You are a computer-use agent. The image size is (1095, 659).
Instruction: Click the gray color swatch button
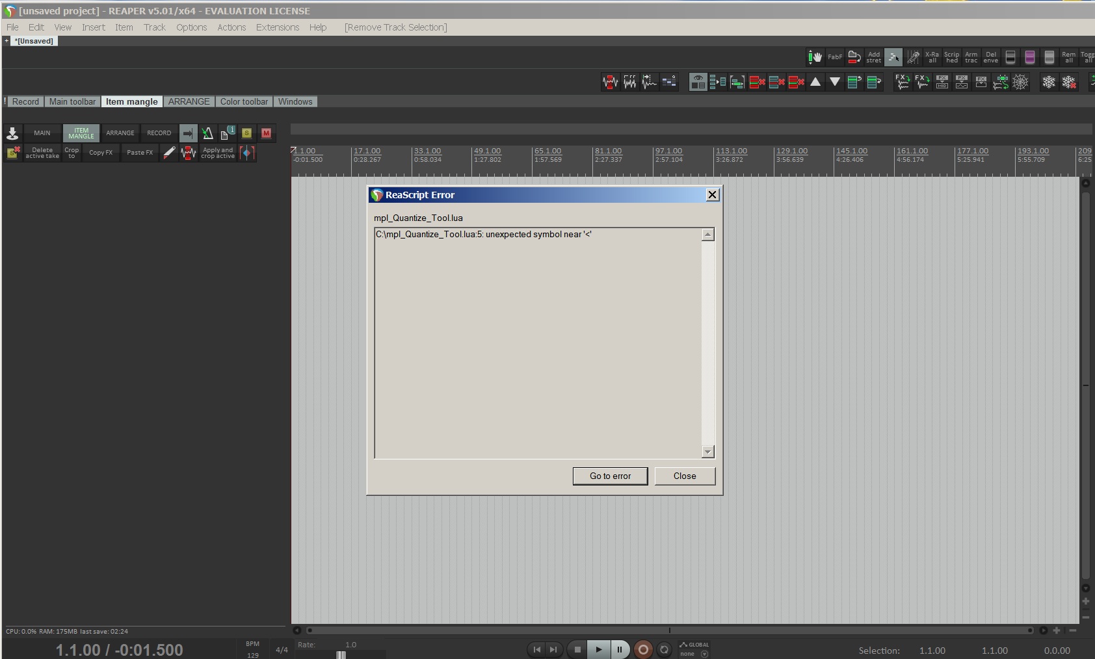(1049, 57)
